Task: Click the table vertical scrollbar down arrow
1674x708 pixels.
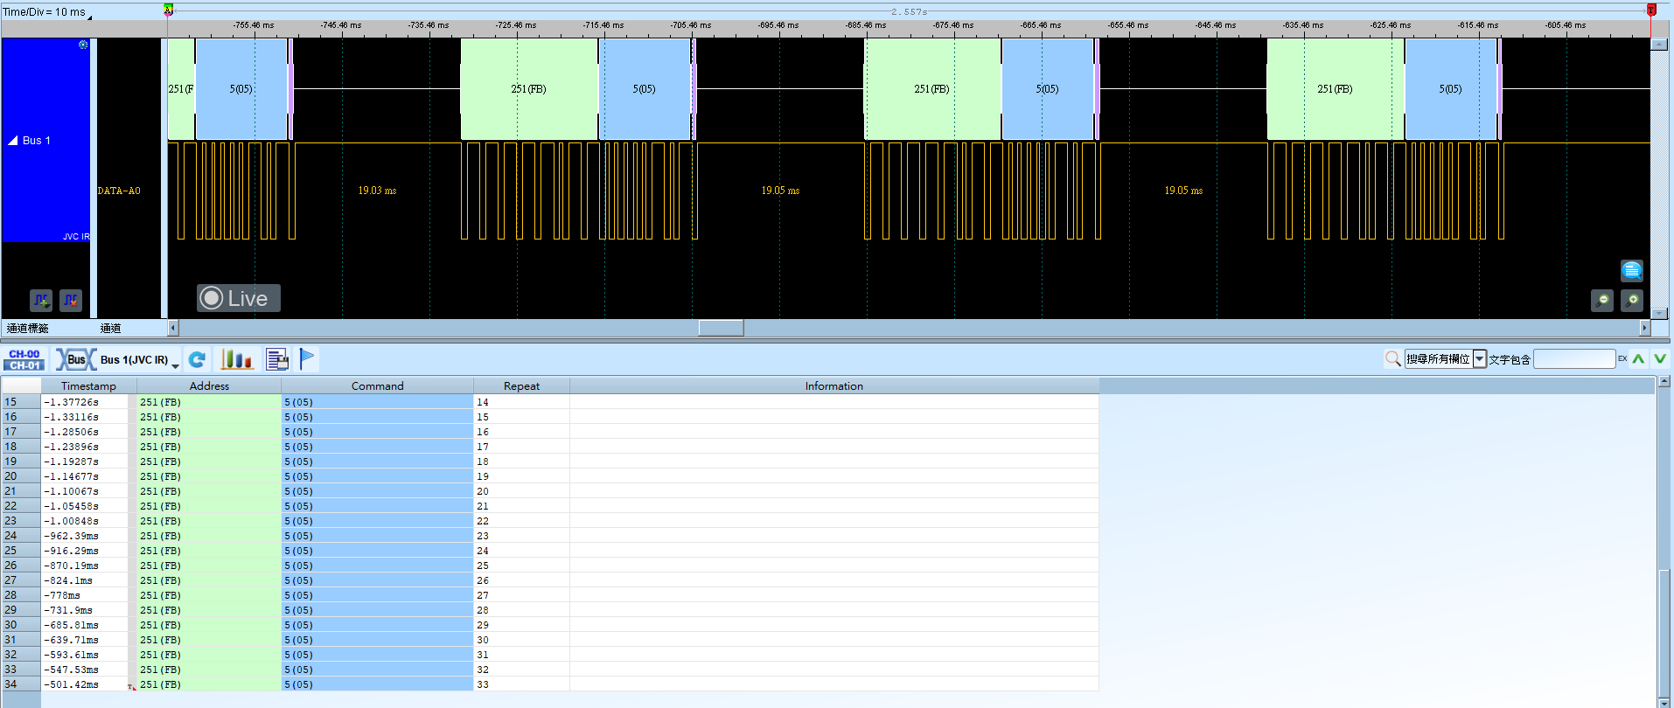Action: (x=1664, y=702)
